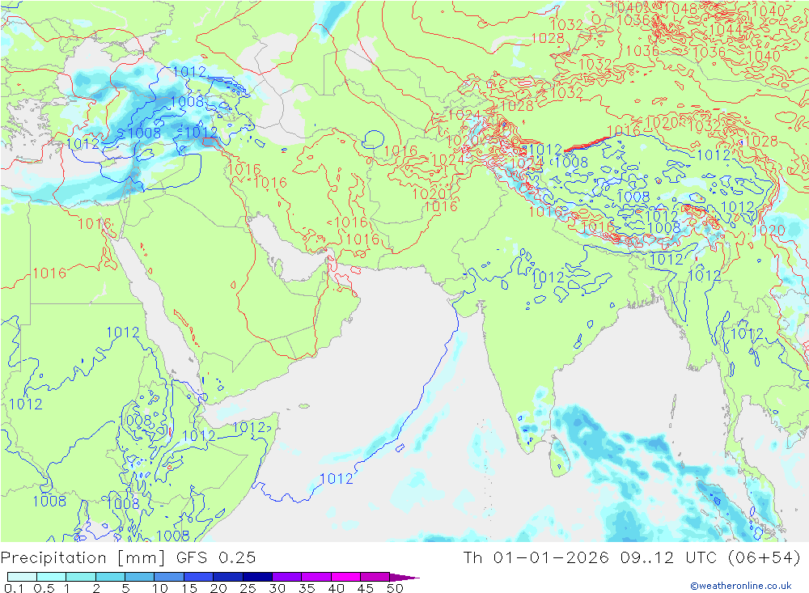
Task: Click the legend scale value '50'
Action: (395, 588)
